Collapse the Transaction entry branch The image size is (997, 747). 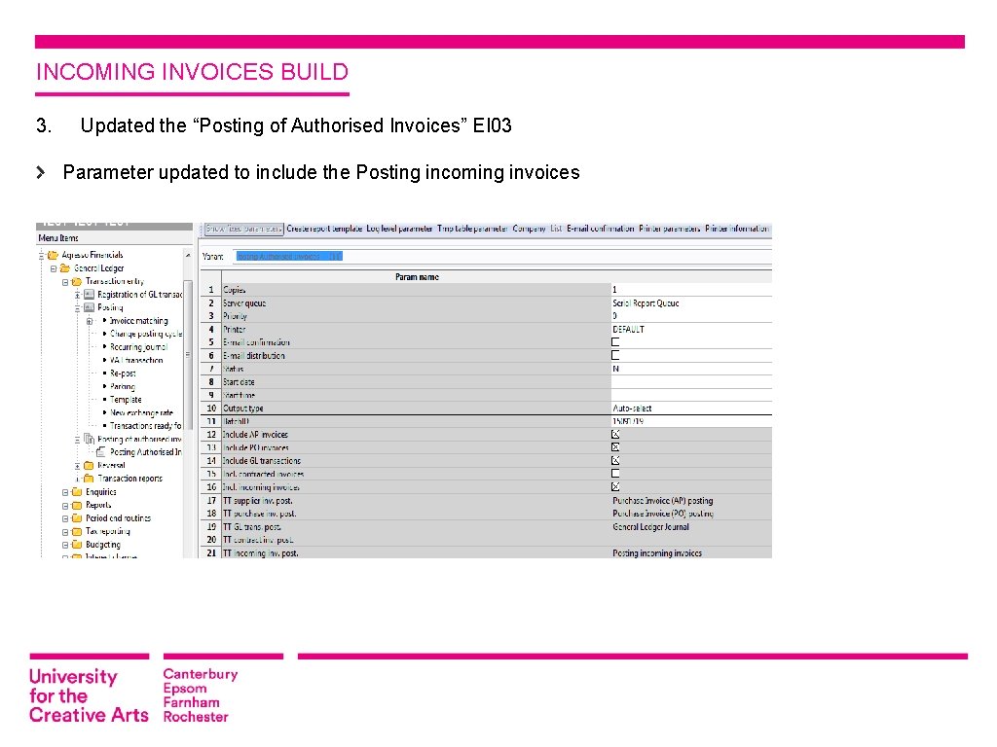click(65, 281)
